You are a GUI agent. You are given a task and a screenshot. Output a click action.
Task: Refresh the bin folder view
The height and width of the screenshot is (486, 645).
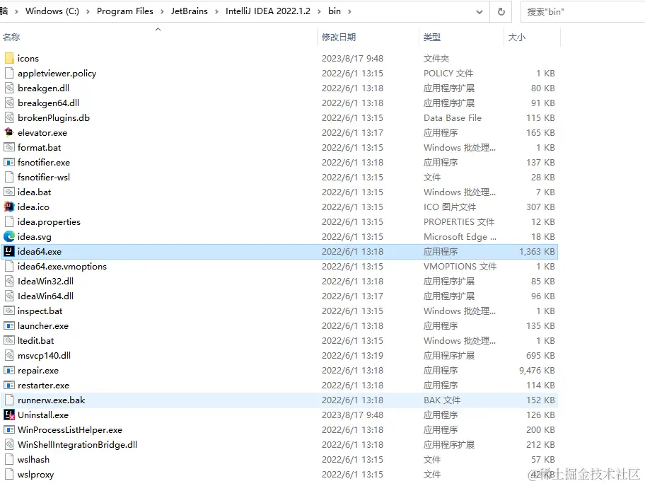tap(501, 11)
